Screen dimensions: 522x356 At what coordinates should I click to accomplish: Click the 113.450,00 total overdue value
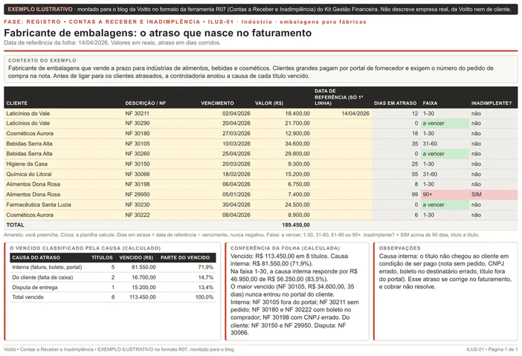point(143,297)
